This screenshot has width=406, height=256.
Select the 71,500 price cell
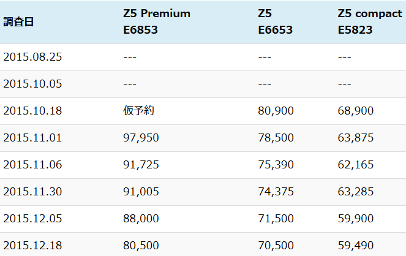click(x=276, y=219)
